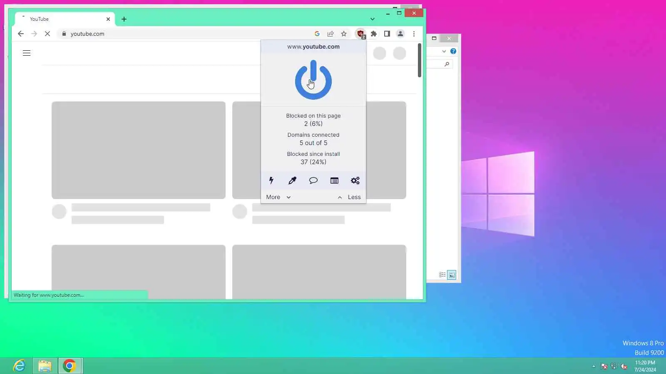The image size is (666, 374).
Task: Click the Google icon in address bar
Action: point(317,34)
